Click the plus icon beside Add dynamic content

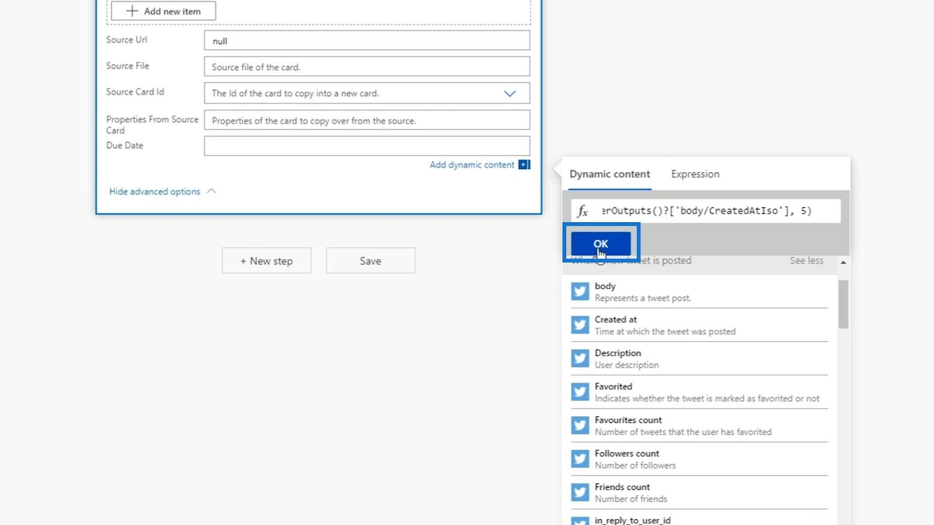tap(524, 164)
